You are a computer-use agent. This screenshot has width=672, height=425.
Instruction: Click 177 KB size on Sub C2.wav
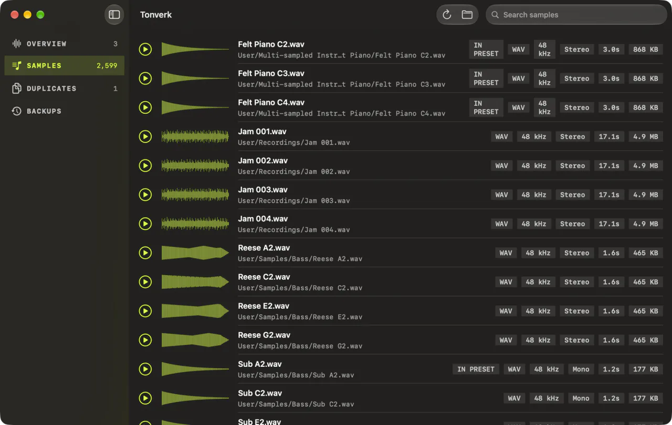(x=645, y=398)
